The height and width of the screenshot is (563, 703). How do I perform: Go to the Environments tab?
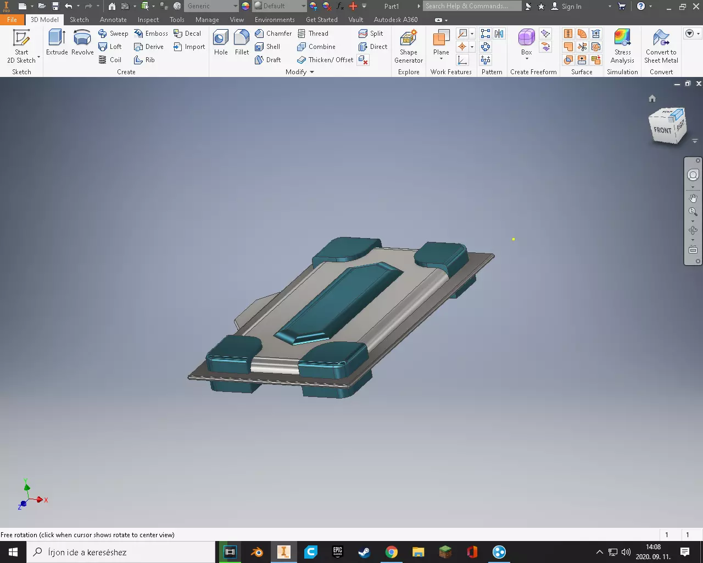[x=275, y=19]
